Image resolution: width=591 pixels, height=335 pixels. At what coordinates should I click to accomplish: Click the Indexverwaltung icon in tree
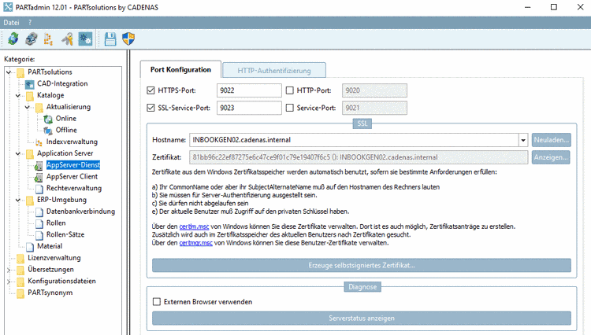(x=39, y=142)
